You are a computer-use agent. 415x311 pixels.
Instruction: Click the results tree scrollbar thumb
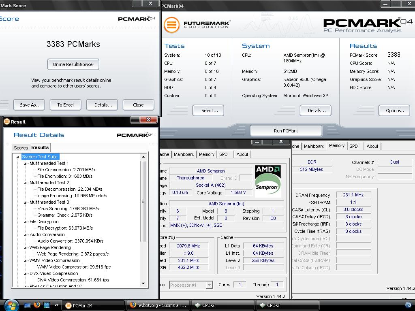[143, 201]
